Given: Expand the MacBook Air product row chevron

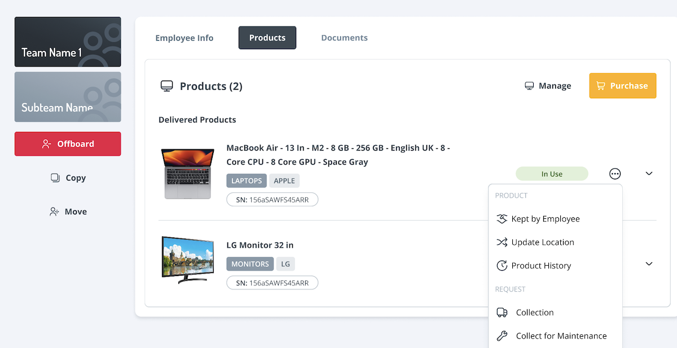Looking at the screenshot, I should [649, 174].
